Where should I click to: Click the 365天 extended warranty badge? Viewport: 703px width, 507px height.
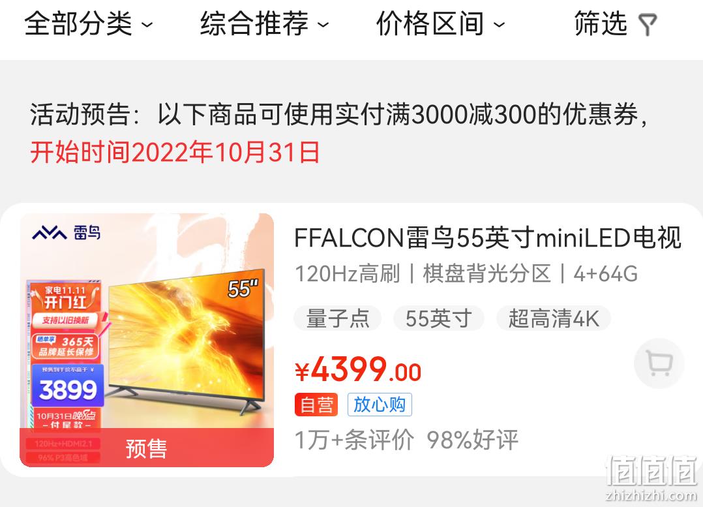65,346
